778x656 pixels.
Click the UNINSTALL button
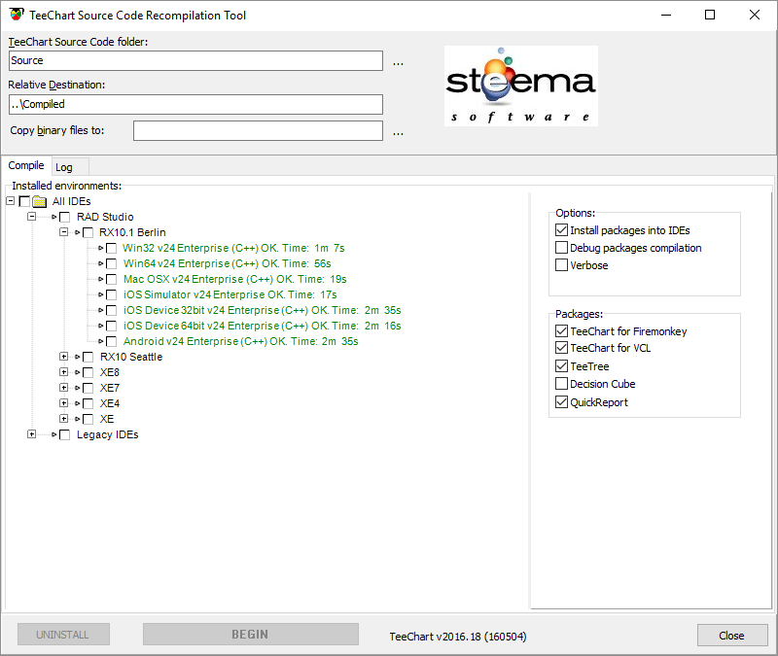coord(63,635)
